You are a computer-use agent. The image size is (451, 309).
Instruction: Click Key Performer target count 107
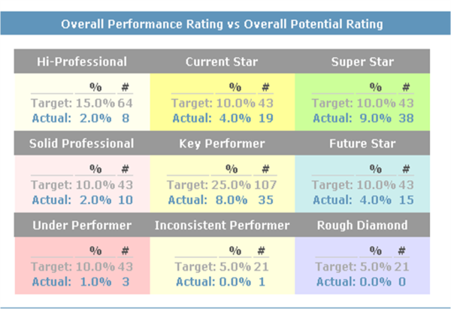[268, 184]
